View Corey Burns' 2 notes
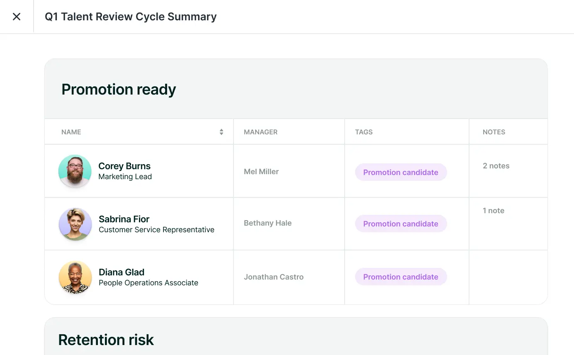The height and width of the screenshot is (355, 574). coord(496,166)
